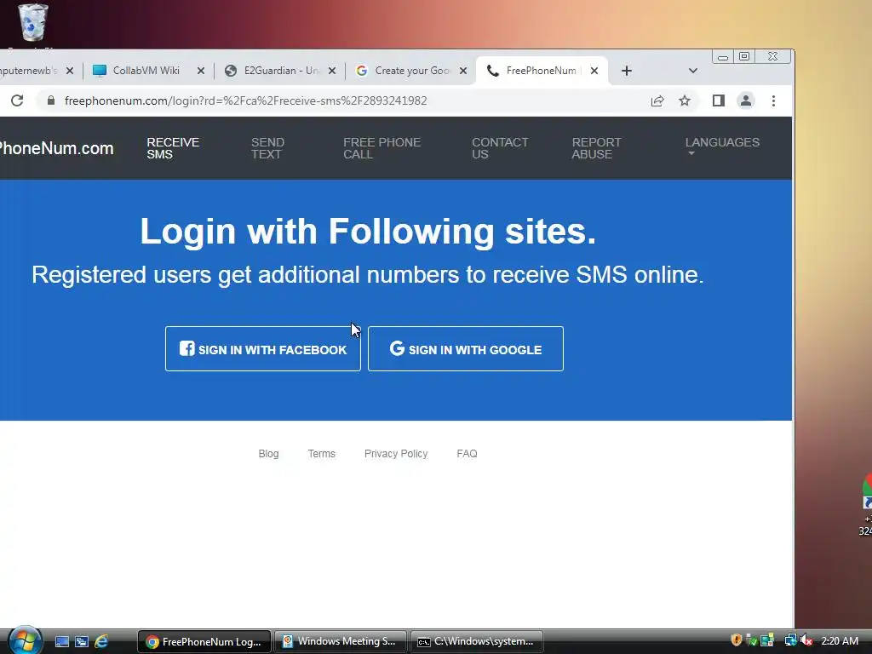
Task: Click the 2:20 AM taskbar clock
Action: click(x=840, y=640)
